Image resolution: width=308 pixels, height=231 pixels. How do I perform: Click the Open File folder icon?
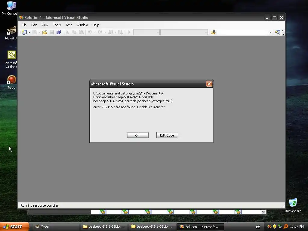click(x=45, y=32)
